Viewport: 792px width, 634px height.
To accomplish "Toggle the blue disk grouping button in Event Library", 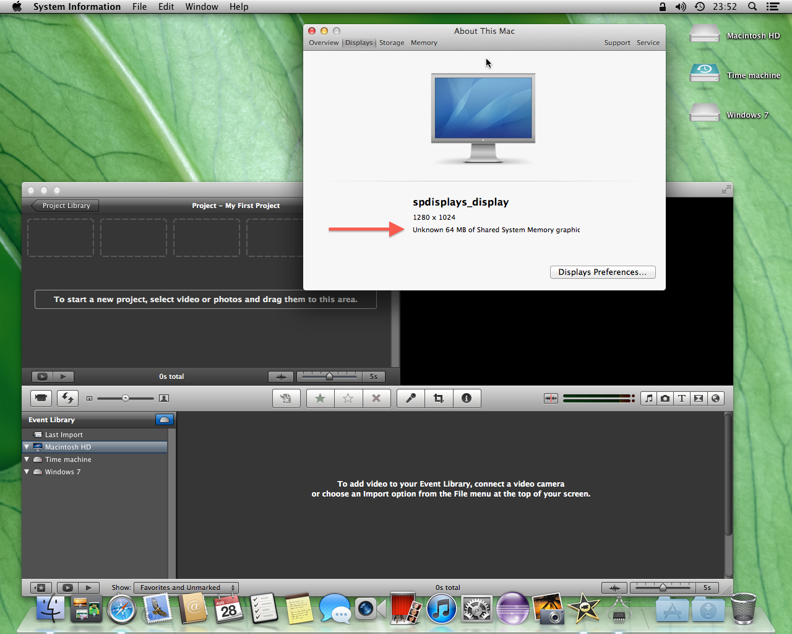I will 165,420.
